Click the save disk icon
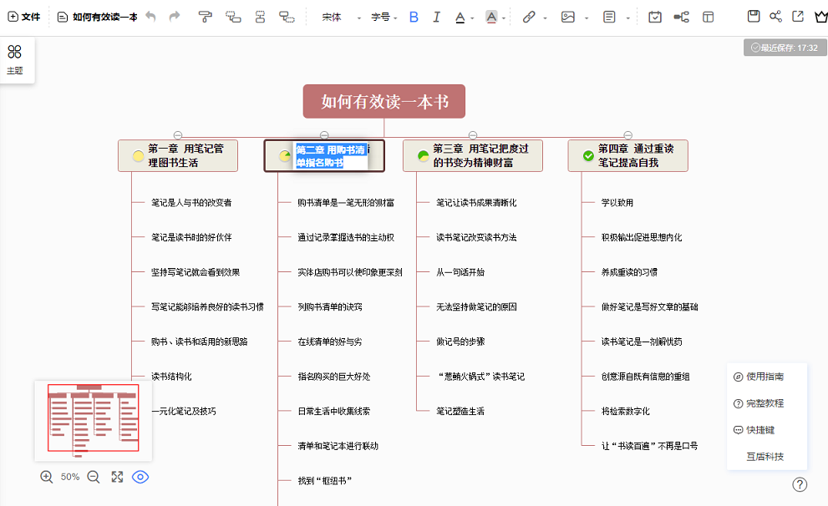 tap(754, 17)
